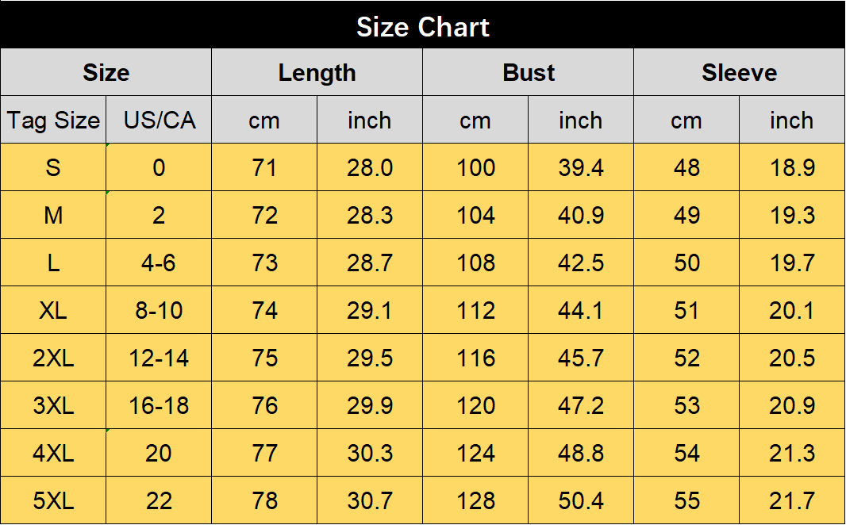Image resolution: width=846 pixels, height=525 pixels.
Task: Click the Tag Size subheader cell
Action: pos(53,120)
